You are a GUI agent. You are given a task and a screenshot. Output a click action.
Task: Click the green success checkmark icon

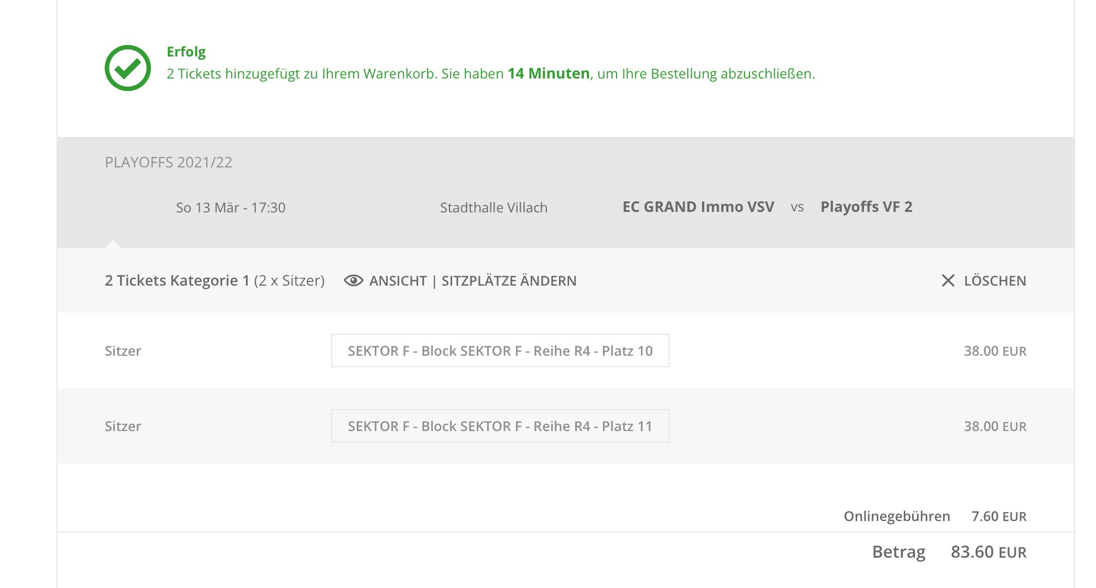[127, 68]
